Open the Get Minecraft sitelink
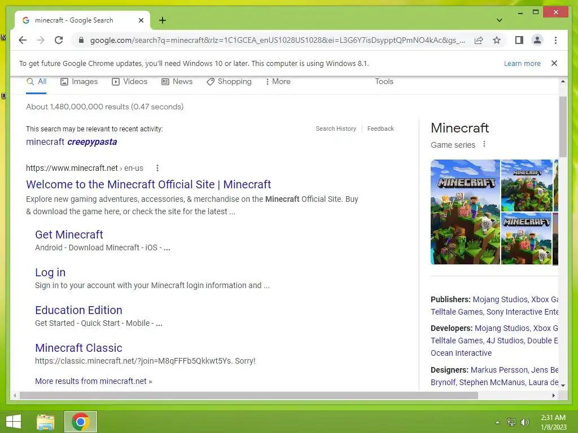Screen dimensions: 578x433 pyautogui.click(x=69, y=235)
